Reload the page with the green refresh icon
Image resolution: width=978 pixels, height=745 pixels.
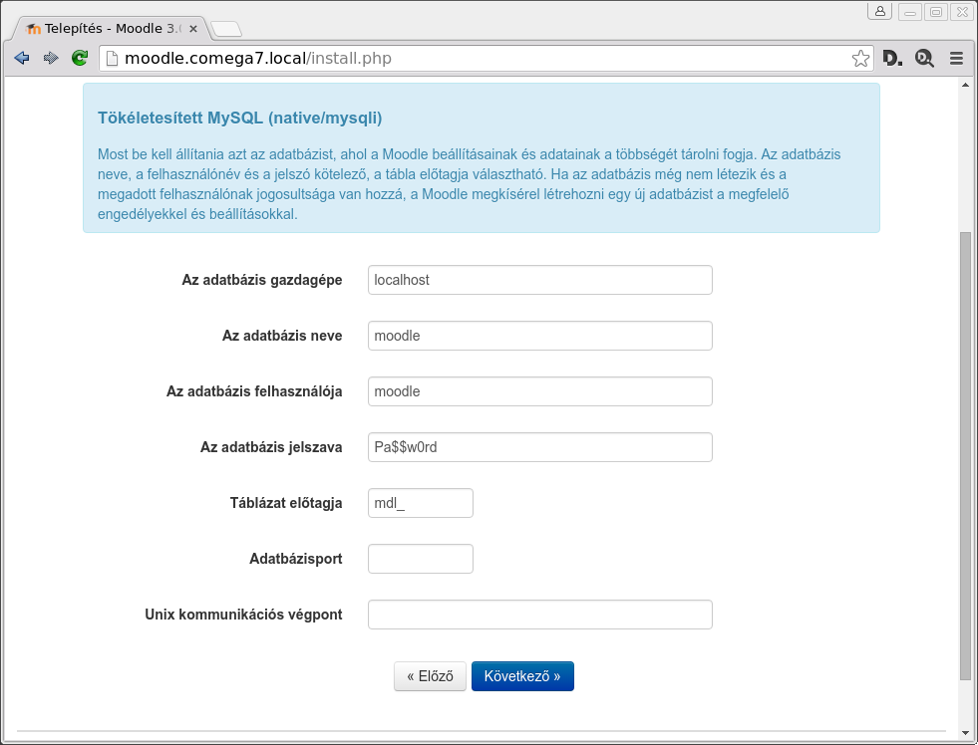click(79, 58)
